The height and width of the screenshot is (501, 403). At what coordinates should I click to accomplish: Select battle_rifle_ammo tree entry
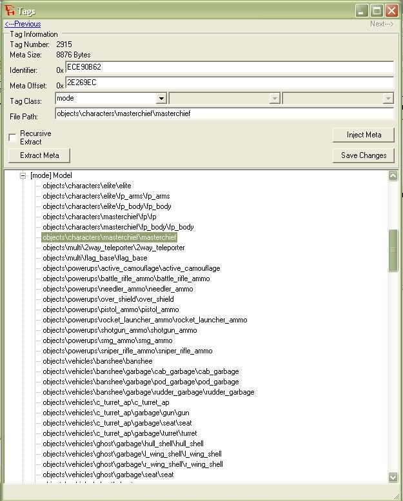click(x=126, y=279)
